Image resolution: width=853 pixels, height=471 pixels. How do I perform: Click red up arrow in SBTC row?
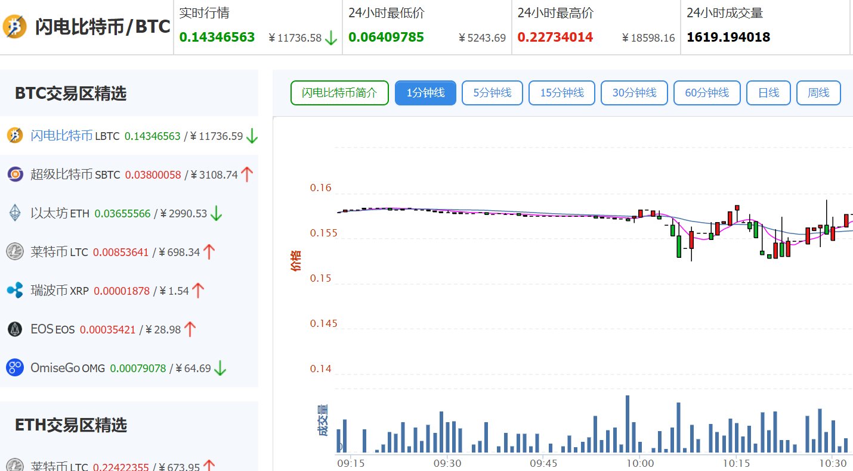pyautogui.click(x=247, y=174)
